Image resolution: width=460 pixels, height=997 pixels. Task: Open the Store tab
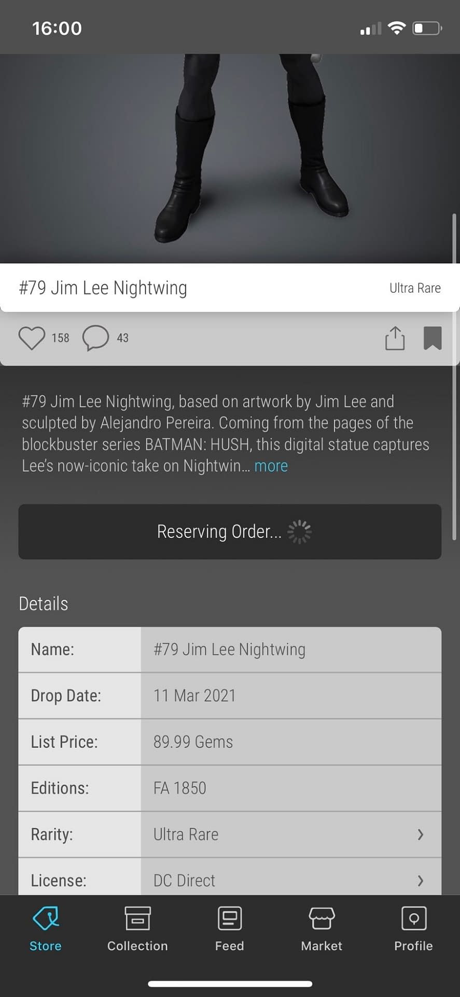click(x=46, y=929)
